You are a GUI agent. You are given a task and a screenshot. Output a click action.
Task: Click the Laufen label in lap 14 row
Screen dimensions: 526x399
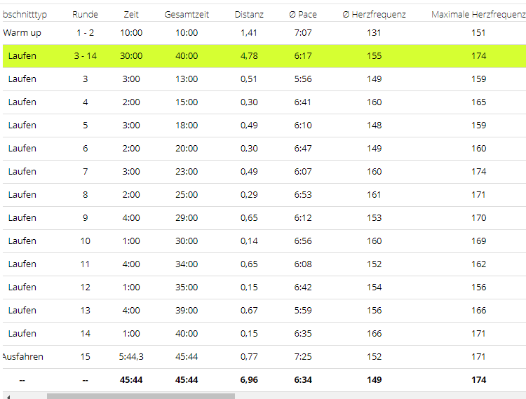[22, 334]
